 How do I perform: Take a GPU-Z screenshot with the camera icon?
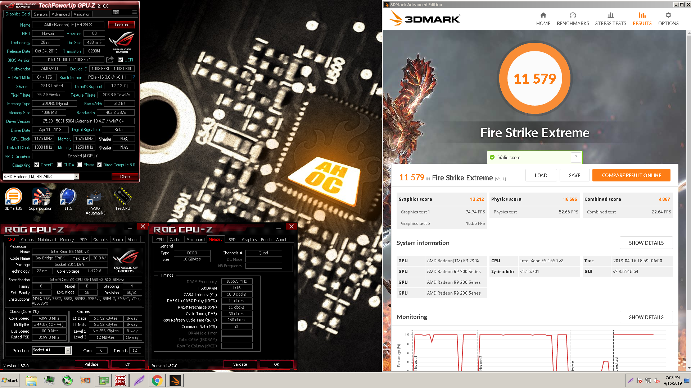[x=116, y=12]
